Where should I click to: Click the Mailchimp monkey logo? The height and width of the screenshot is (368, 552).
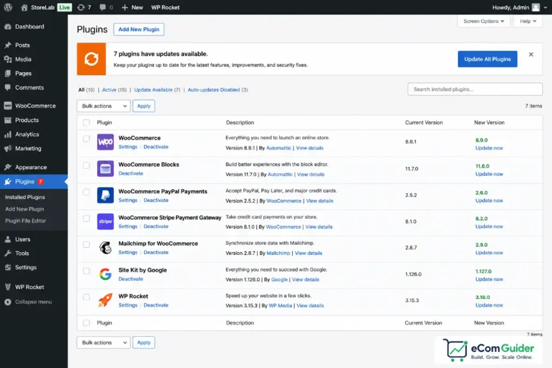point(105,248)
